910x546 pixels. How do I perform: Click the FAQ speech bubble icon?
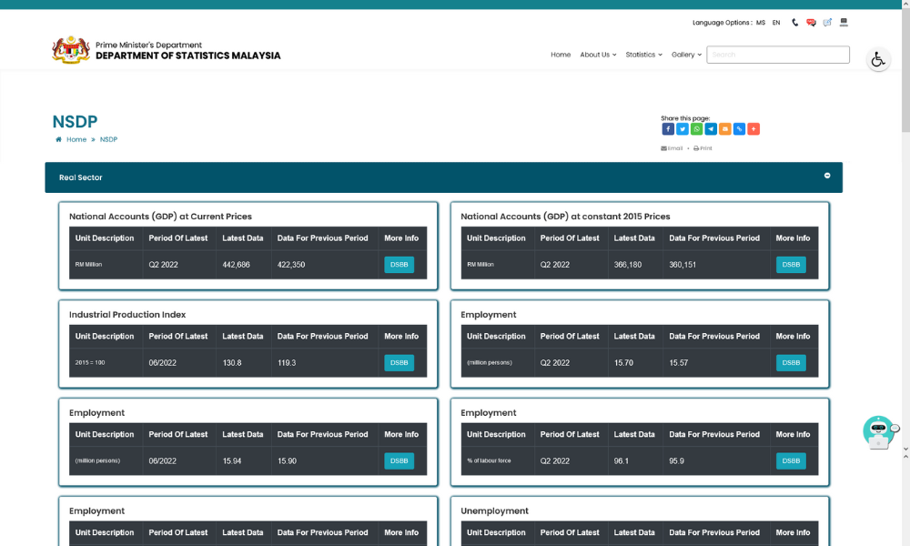[811, 23]
